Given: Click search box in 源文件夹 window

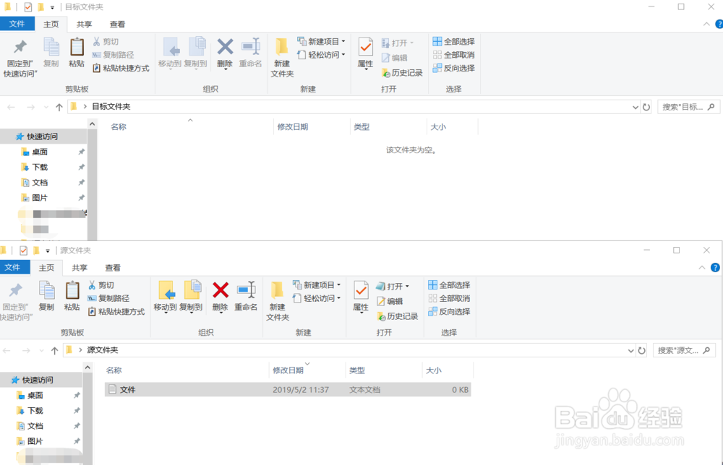Looking at the screenshot, I should pyautogui.click(x=684, y=350).
